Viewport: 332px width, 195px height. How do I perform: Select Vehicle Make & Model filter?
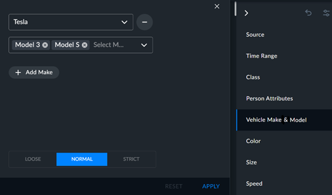click(x=284, y=120)
